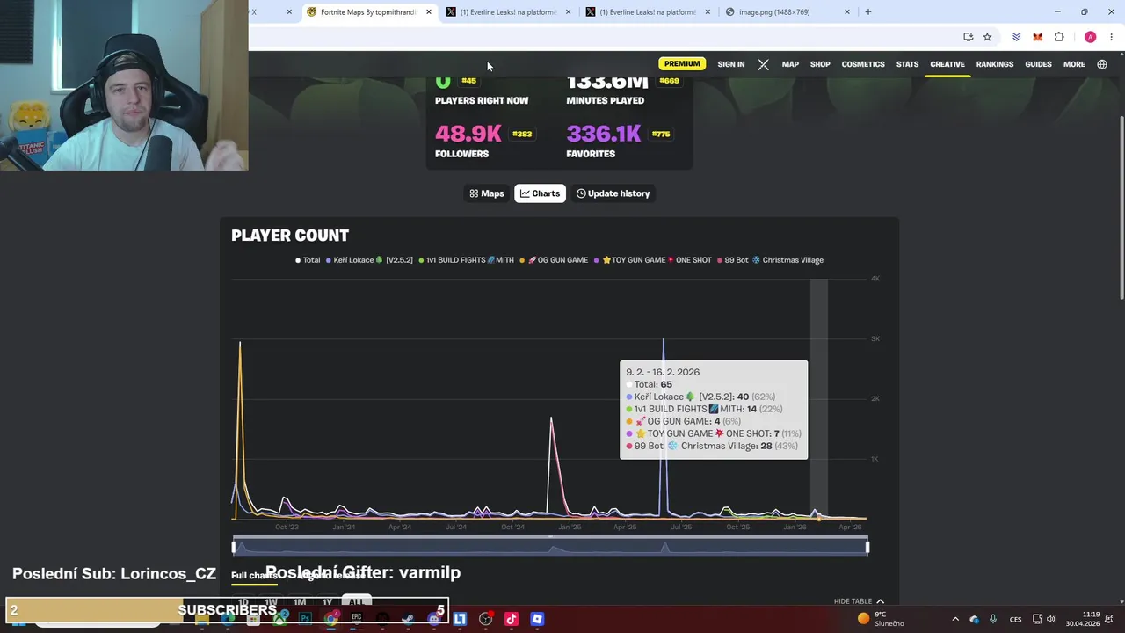Select the Full charts view
The height and width of the screenshot is (633, 1125).
coord(255,575)
